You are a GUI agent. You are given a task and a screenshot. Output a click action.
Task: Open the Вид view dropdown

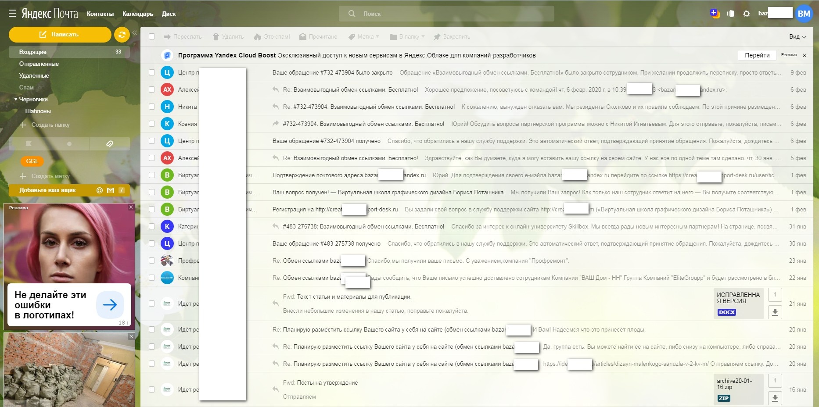(797, 37)
